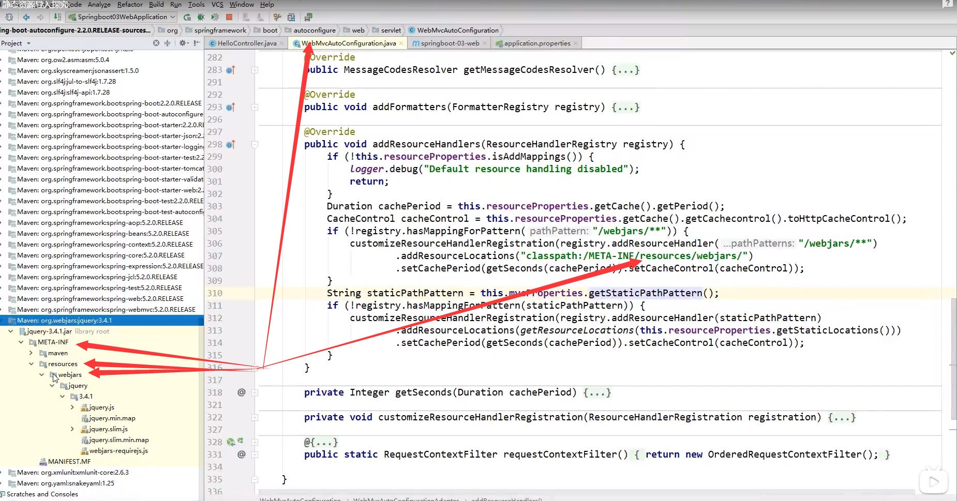This screenshot has width=957, height=501.
Task: Run with Coverage icon
Action: point(215,17)
